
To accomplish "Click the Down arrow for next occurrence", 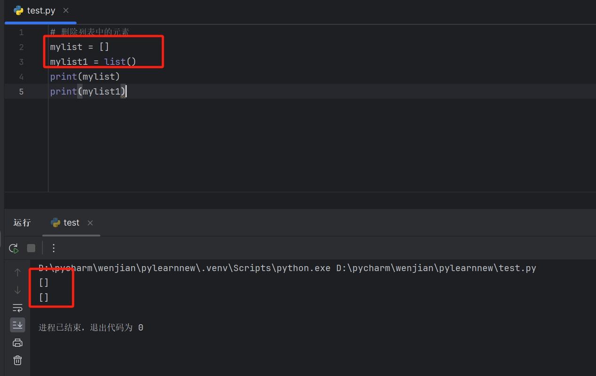I will (x=17, y=290).
